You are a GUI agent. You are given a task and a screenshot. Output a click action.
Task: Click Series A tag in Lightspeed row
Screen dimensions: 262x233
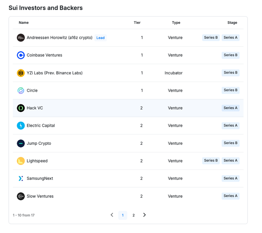[x=230, y=161]
